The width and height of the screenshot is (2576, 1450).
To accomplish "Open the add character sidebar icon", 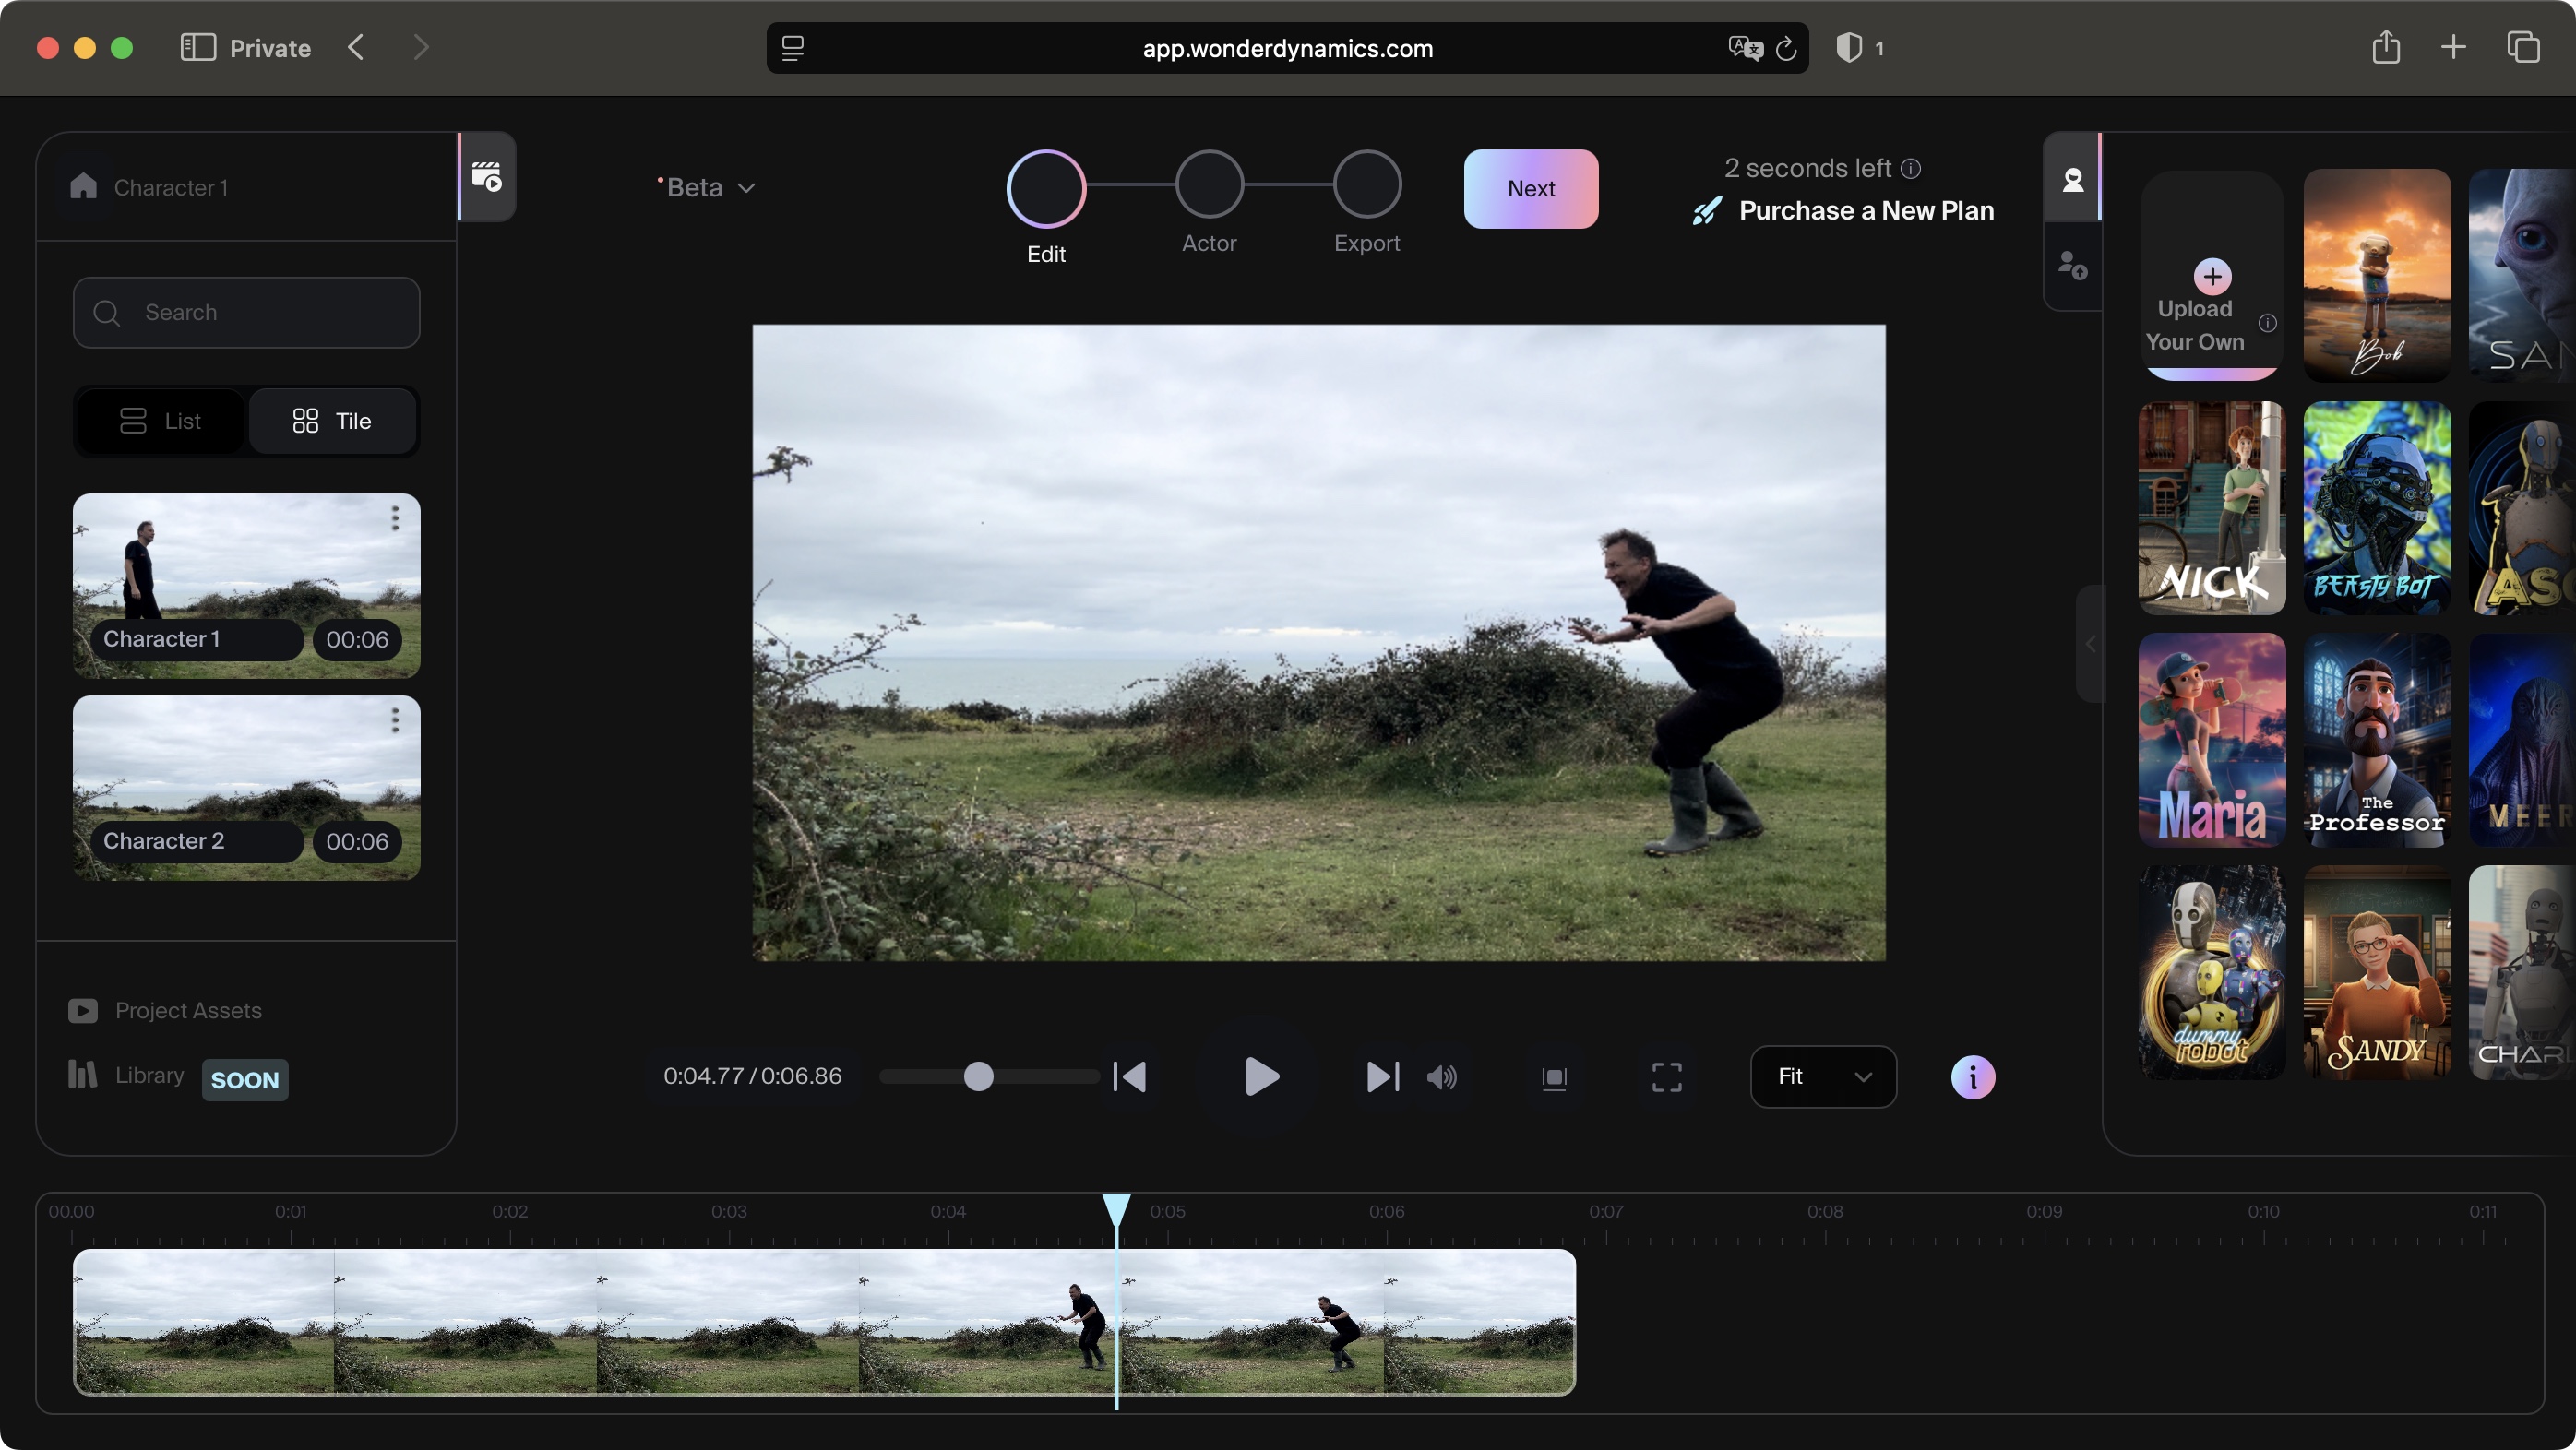I will pos(2072,266).
